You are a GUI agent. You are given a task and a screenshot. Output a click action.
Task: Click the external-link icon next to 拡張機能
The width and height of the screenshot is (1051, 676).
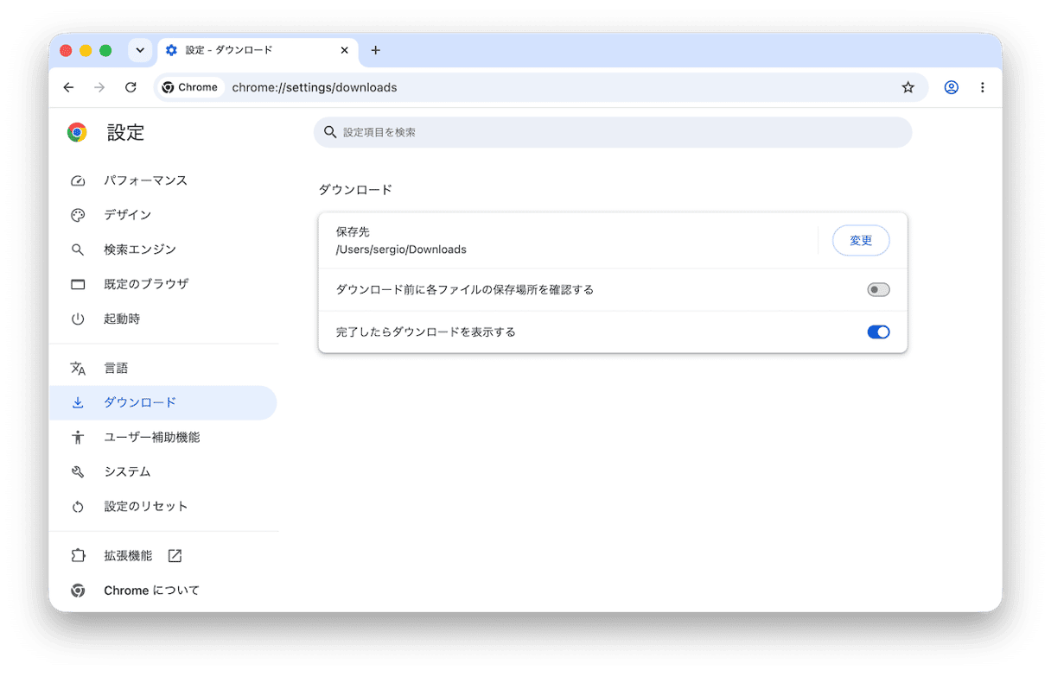pyautogui.click(x=175, y=556)
